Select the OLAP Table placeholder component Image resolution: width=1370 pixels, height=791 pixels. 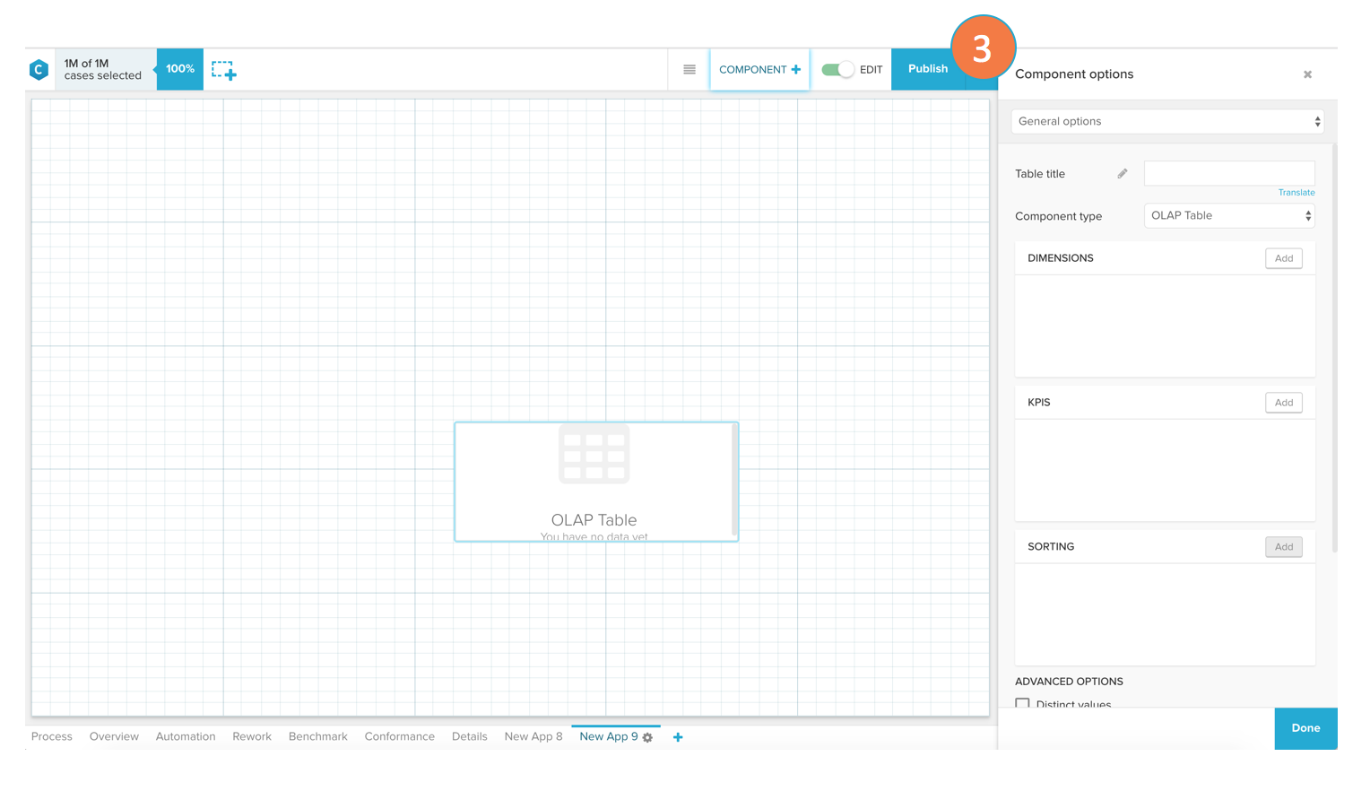(595, 482)
